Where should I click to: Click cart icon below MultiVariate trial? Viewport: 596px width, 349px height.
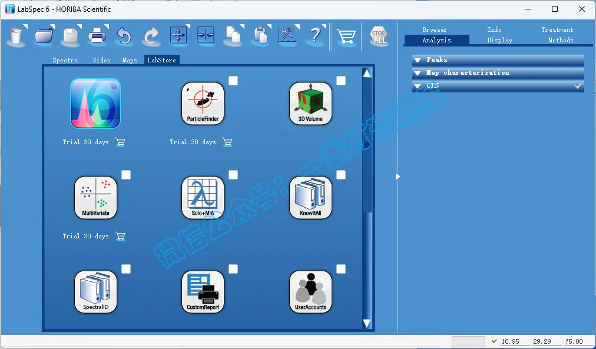[x=120, y=237]
